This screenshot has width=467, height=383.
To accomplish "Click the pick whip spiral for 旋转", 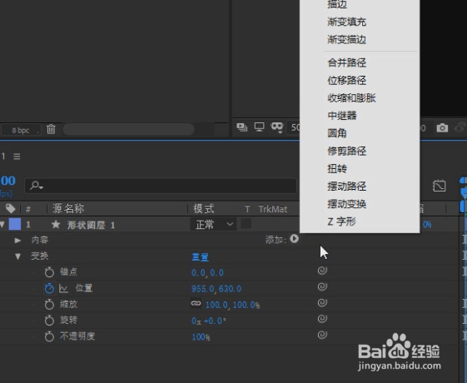I will click(x=322, y=319).
